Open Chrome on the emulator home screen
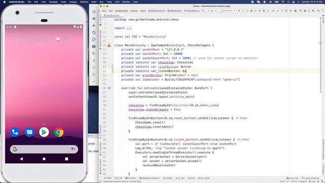The image size is (325, 183). tap(59, 132)
